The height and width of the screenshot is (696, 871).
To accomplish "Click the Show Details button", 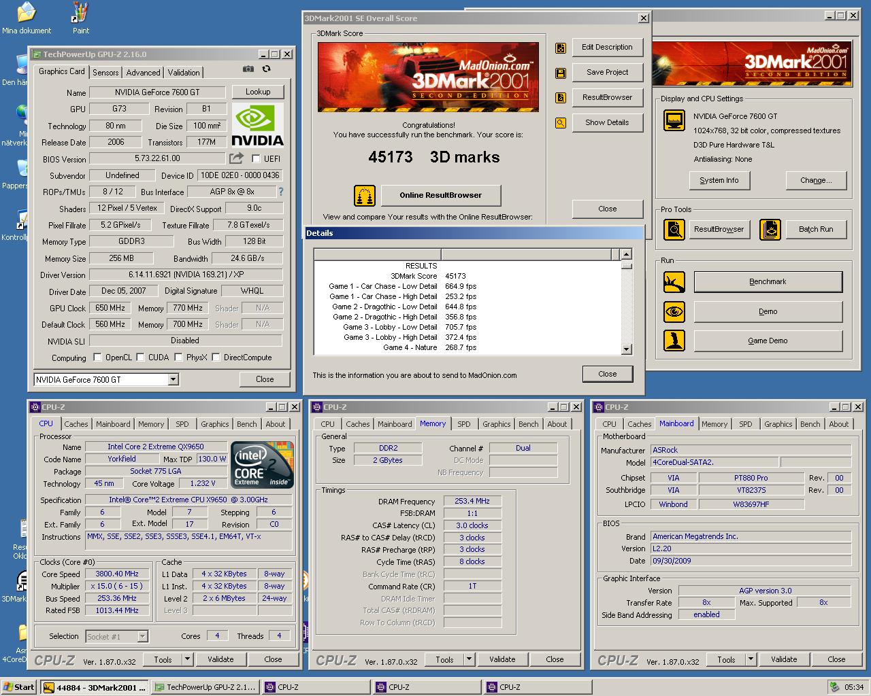I will click(608, 122).
